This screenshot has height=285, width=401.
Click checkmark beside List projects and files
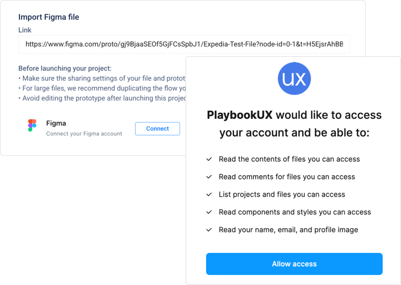tap(209, 194)
